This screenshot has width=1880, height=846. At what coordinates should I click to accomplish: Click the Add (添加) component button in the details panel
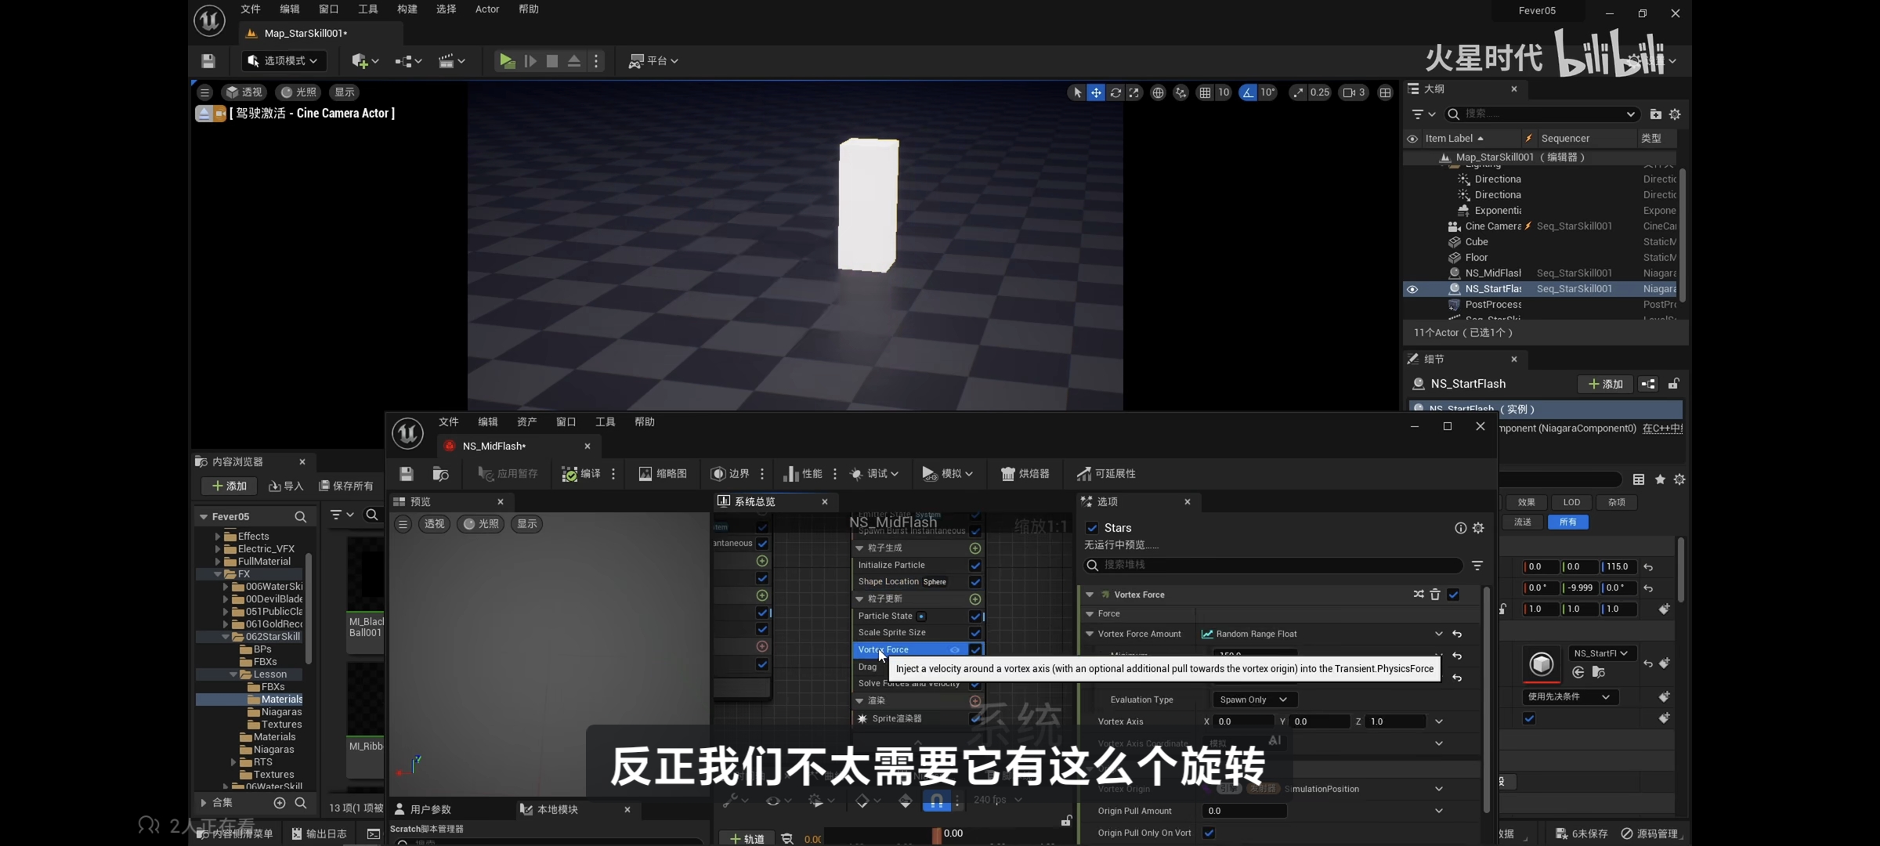click(1605, 384)
